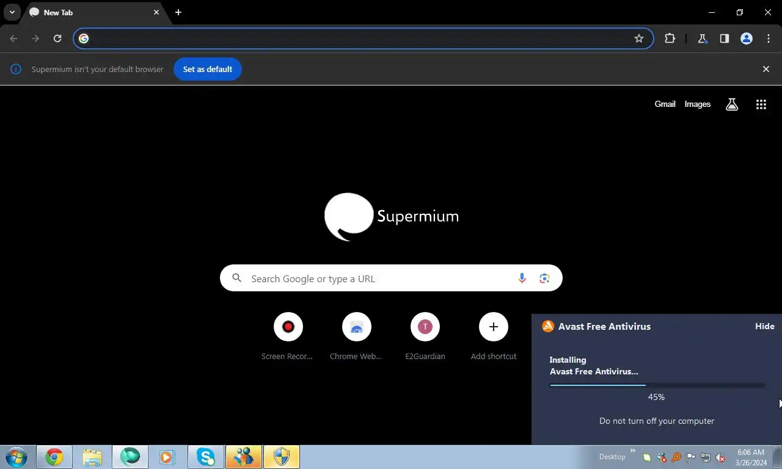Click the Avast logo icon

(548, 326)
